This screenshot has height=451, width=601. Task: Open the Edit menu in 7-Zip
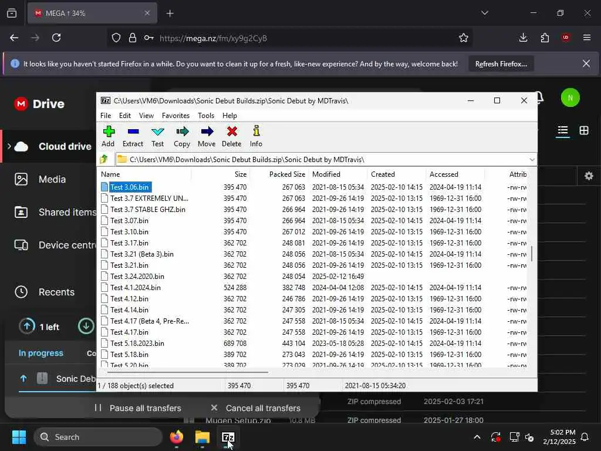pyautogui.click(x=124, y=116)
